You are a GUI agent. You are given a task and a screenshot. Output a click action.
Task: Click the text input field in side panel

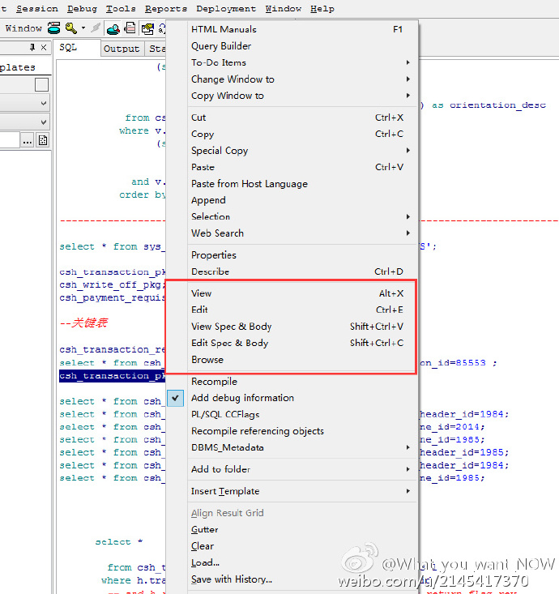[x=9, y=140]
